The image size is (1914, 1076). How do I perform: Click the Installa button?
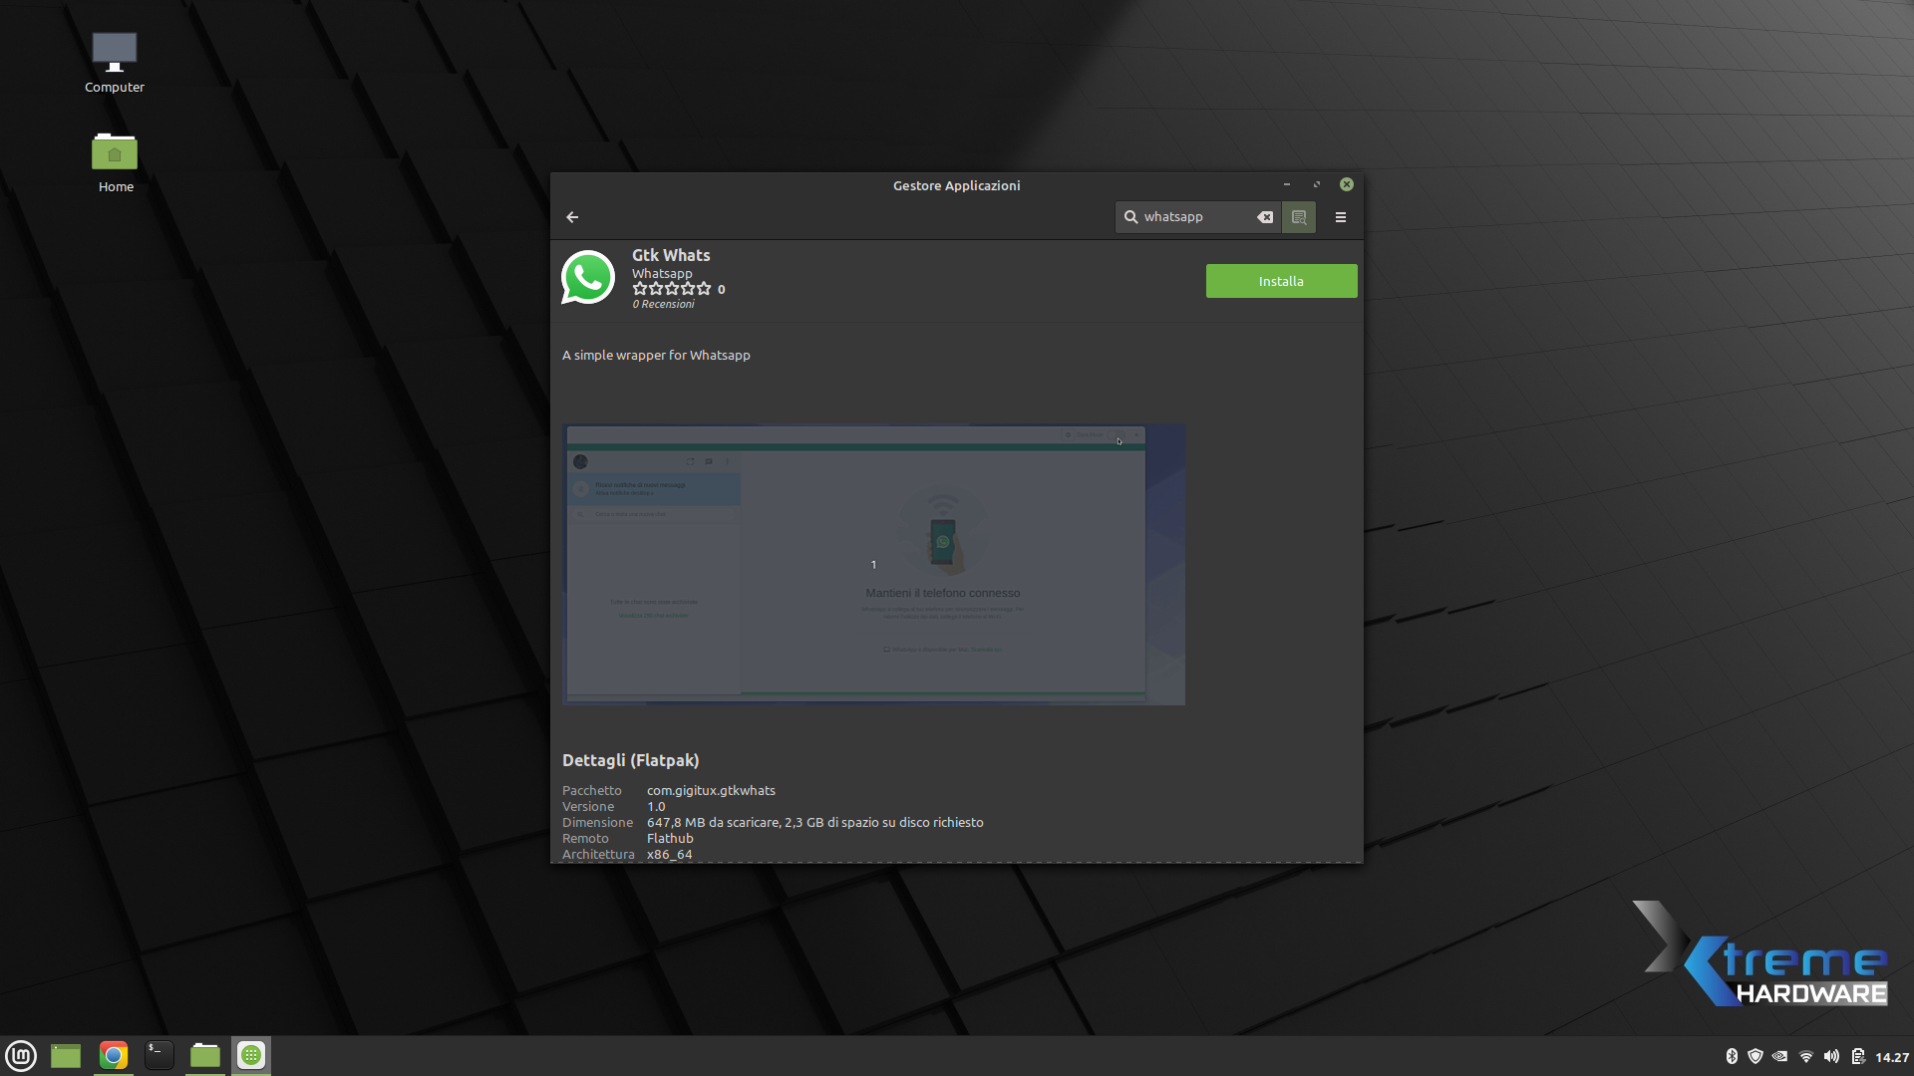coord(1281,281)
